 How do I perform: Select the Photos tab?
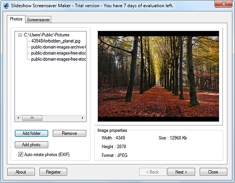pos(16,19)
